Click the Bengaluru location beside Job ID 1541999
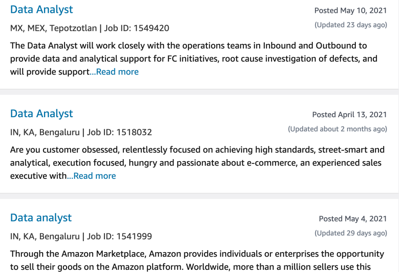Screen dimensions: 399x272 pos(45,236)
